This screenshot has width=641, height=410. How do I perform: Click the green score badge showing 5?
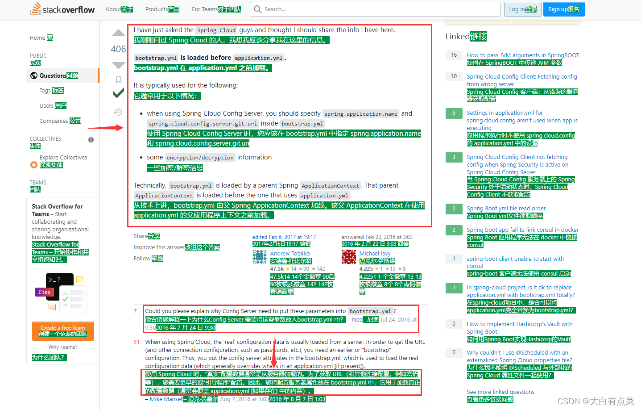click(x=454, y=113)
